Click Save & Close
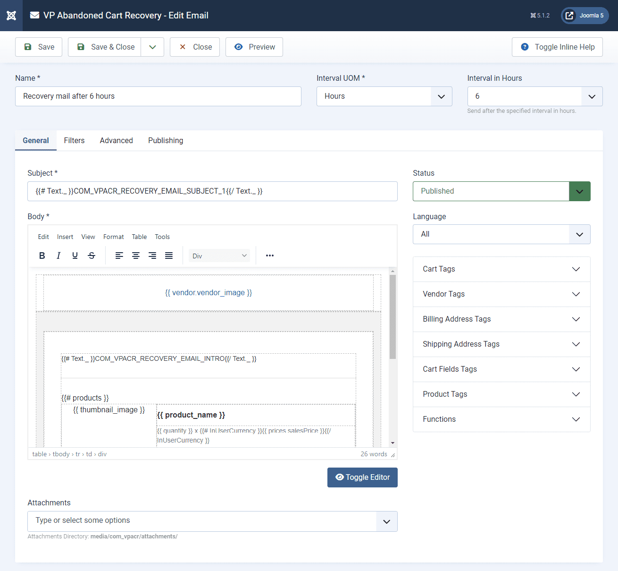Image resolution: width=618 pixels, height=571 pixels. (x=105, y=47)
